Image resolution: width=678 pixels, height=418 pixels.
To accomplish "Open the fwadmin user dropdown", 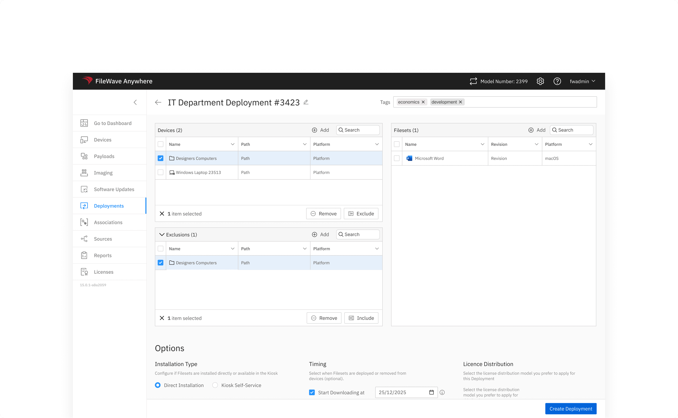I will pos(582,81).
